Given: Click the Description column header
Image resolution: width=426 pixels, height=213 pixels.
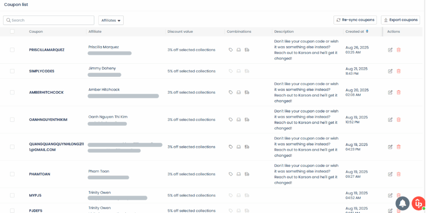Looking at the screenshot, I should pos(284,32).
